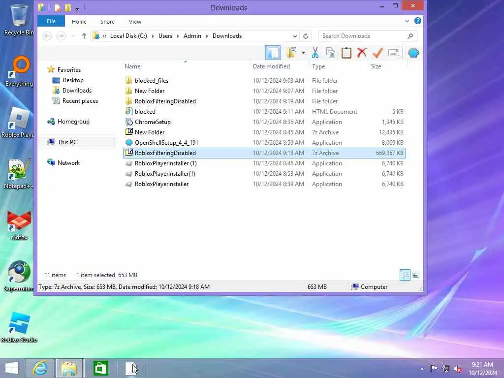The image size is (504, 378).
Task: Click the Back navigation arrow
Action: (x=47, y=36)
